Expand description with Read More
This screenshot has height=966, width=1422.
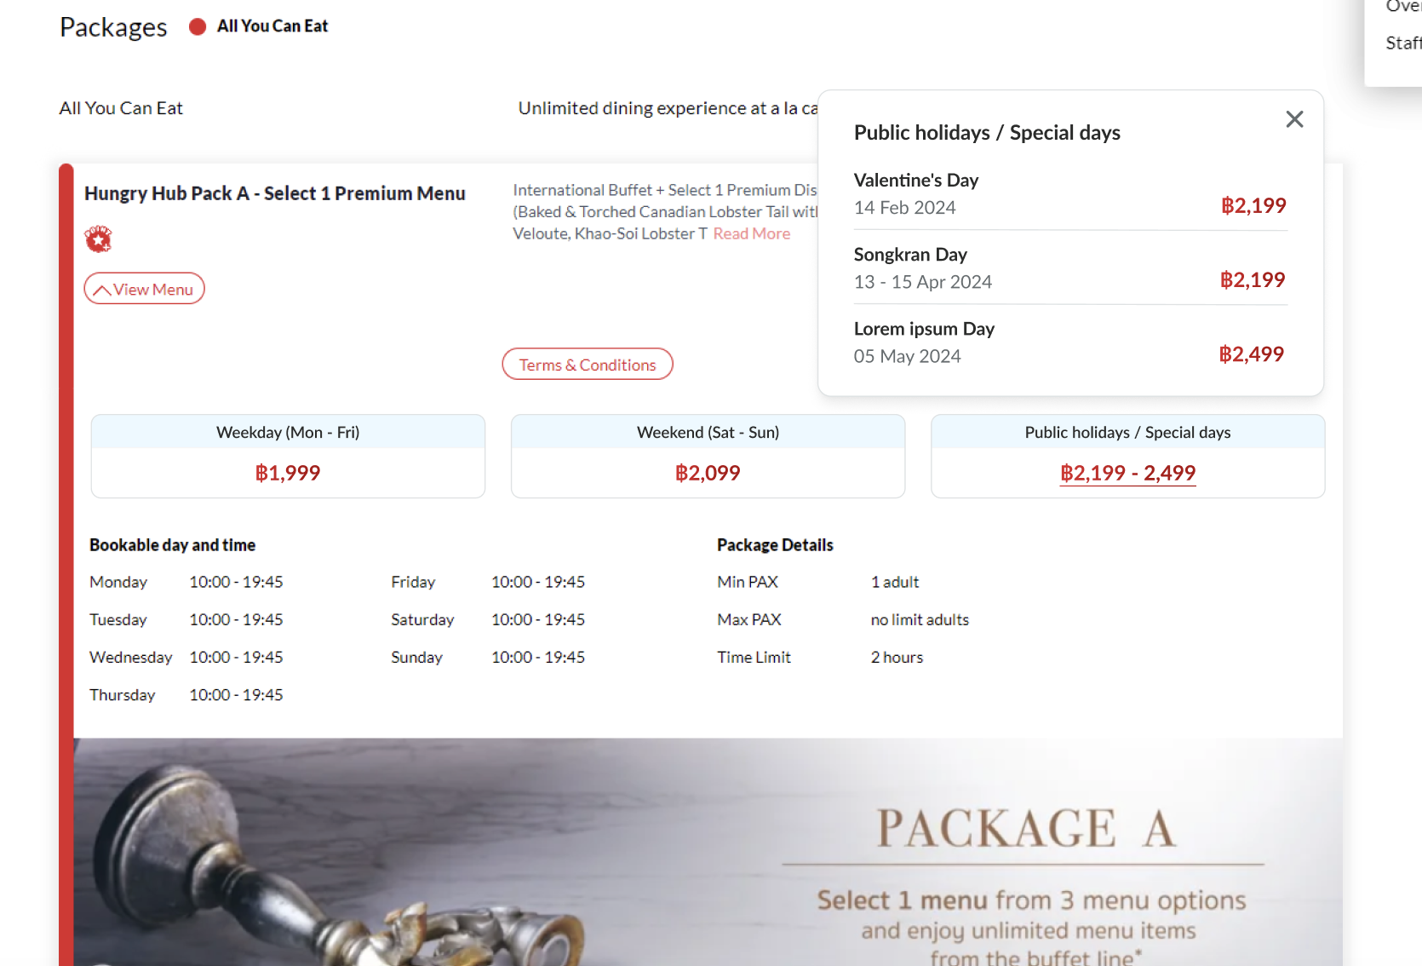(x=751, y=233)
